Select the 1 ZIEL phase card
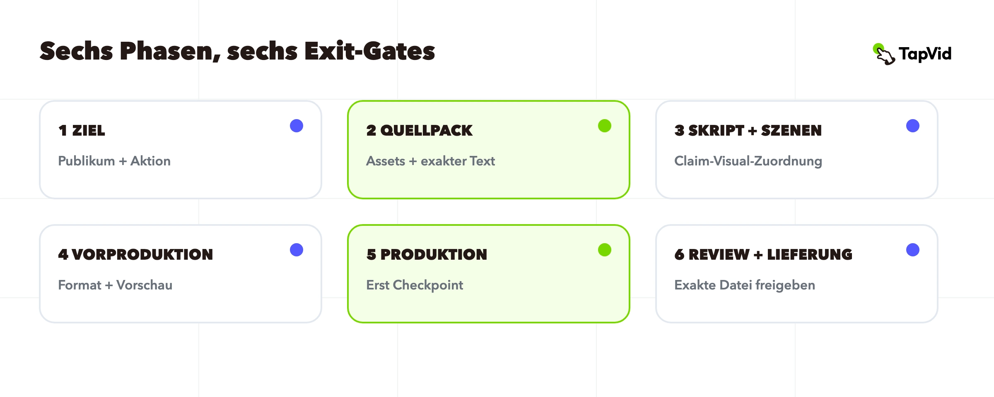 181,150
